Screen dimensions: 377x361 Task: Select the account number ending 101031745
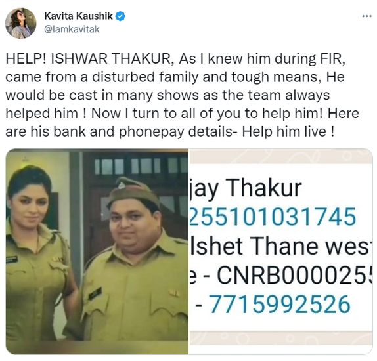pyautogui.click(x=273, y=217)
